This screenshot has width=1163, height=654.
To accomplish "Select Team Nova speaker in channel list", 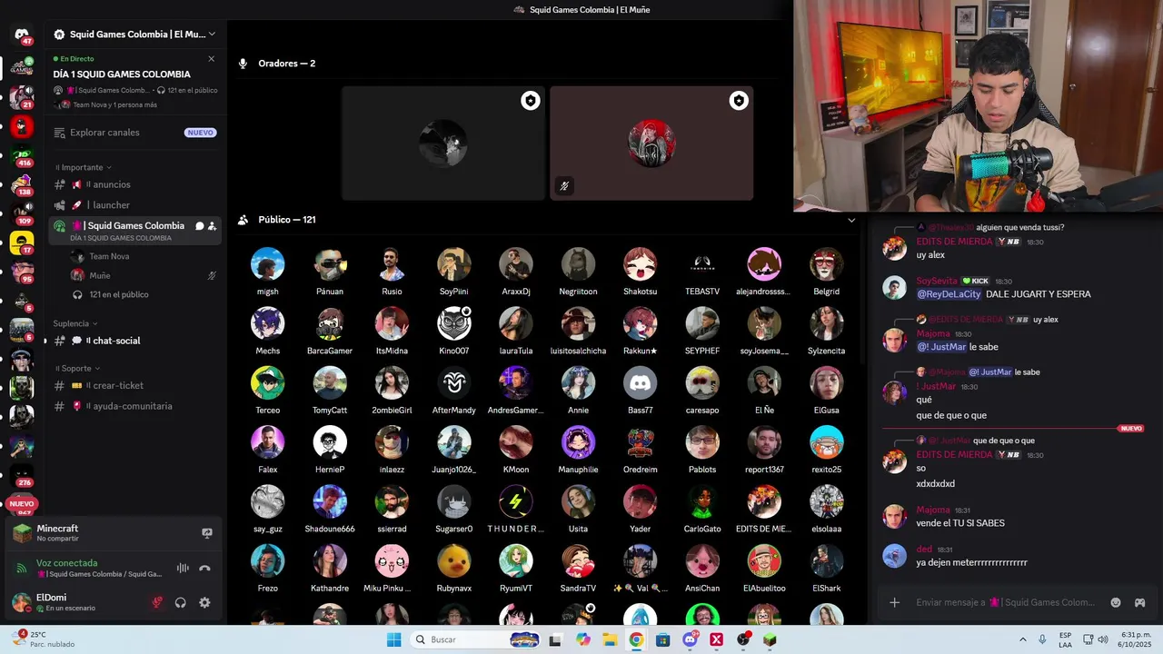I will (x=144, y=256).
